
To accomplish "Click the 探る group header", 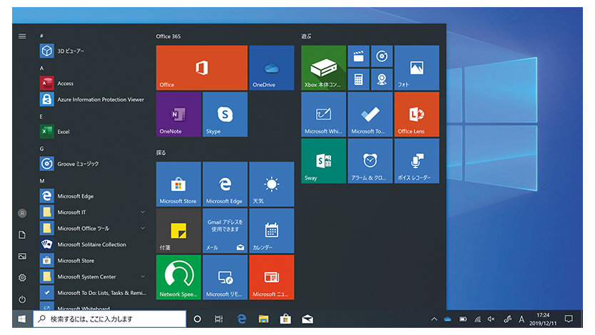I will (161, 153).
